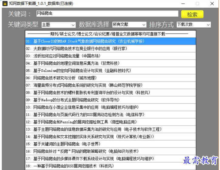Select result 12 about Fuzzing detection tool
This screenshot has height=170, width=220.
click(x=110, y=122)
